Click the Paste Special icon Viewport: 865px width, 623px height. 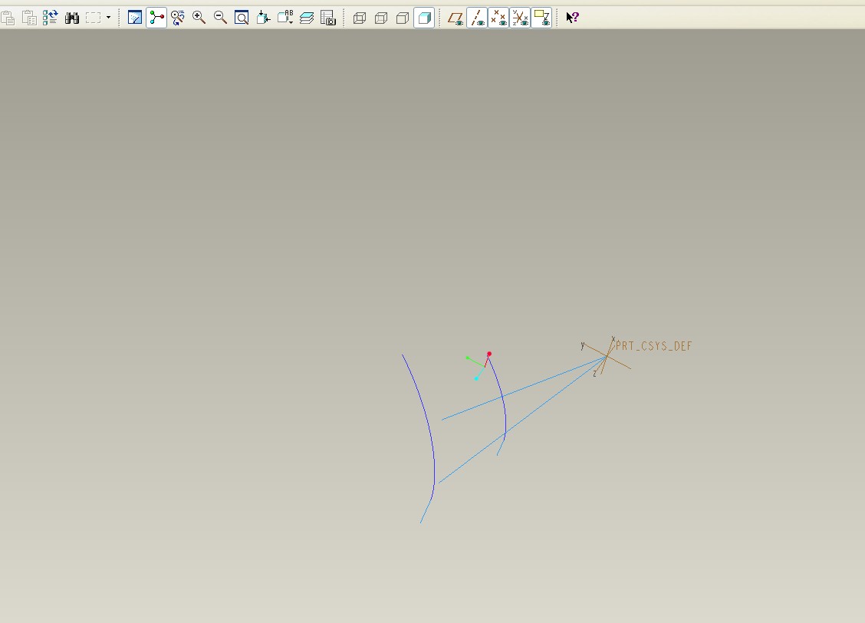(x=29, y=18)
